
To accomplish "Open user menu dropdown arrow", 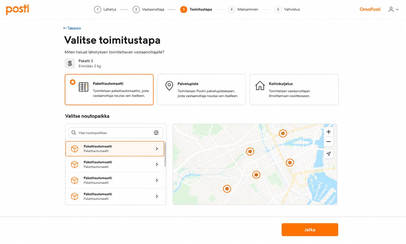I will [x=397, y=10].
